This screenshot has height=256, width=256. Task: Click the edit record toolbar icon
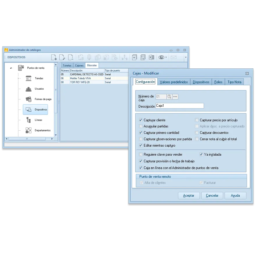click(62, 57)
